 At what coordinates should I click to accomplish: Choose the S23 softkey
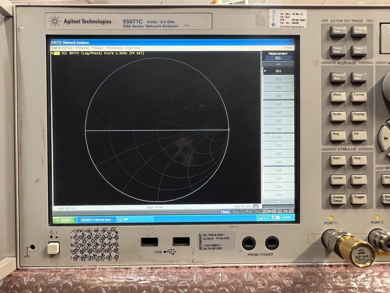[278, 145]
